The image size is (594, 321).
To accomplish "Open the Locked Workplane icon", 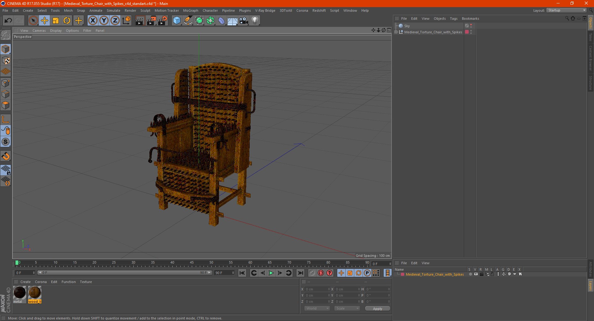I will click(6, 170).
